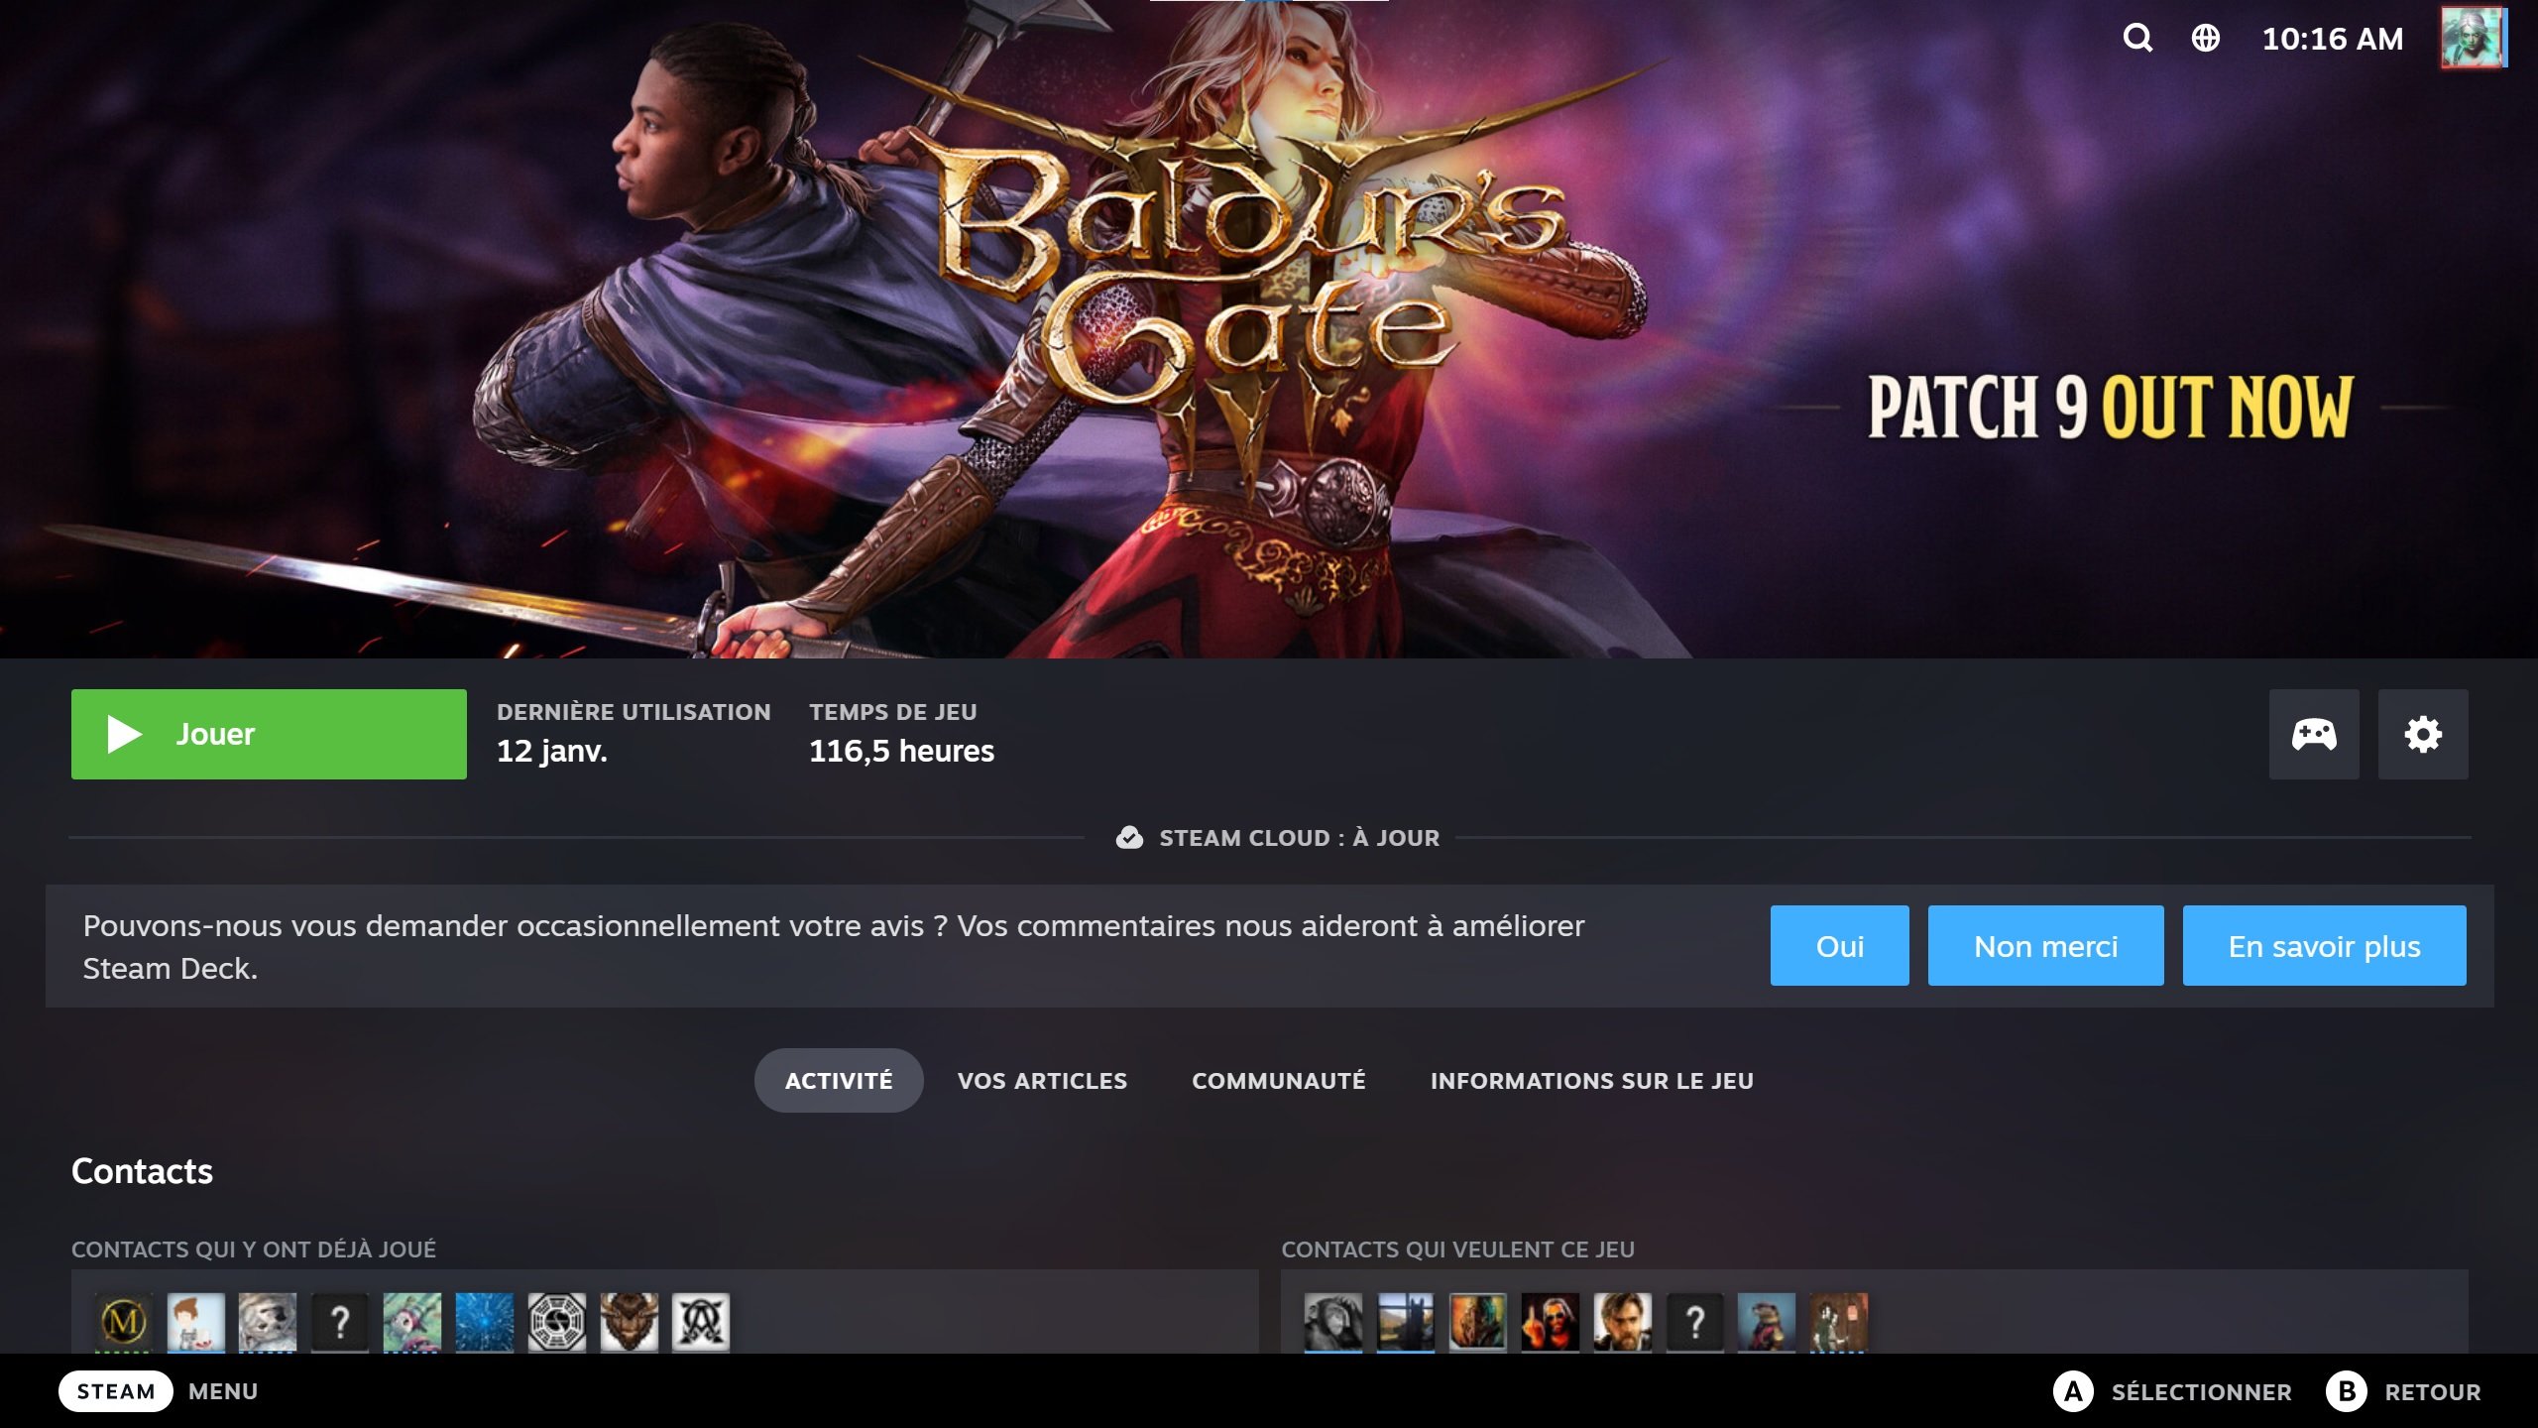Open contact with green cartoon character avatar
This screenshot has height=1428, width=2538.
click(412, 1322)
